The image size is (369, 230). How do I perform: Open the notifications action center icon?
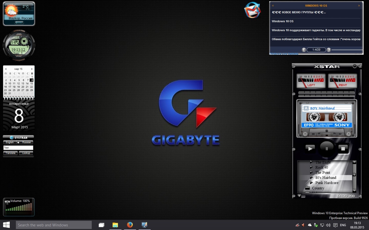point(335,225)
